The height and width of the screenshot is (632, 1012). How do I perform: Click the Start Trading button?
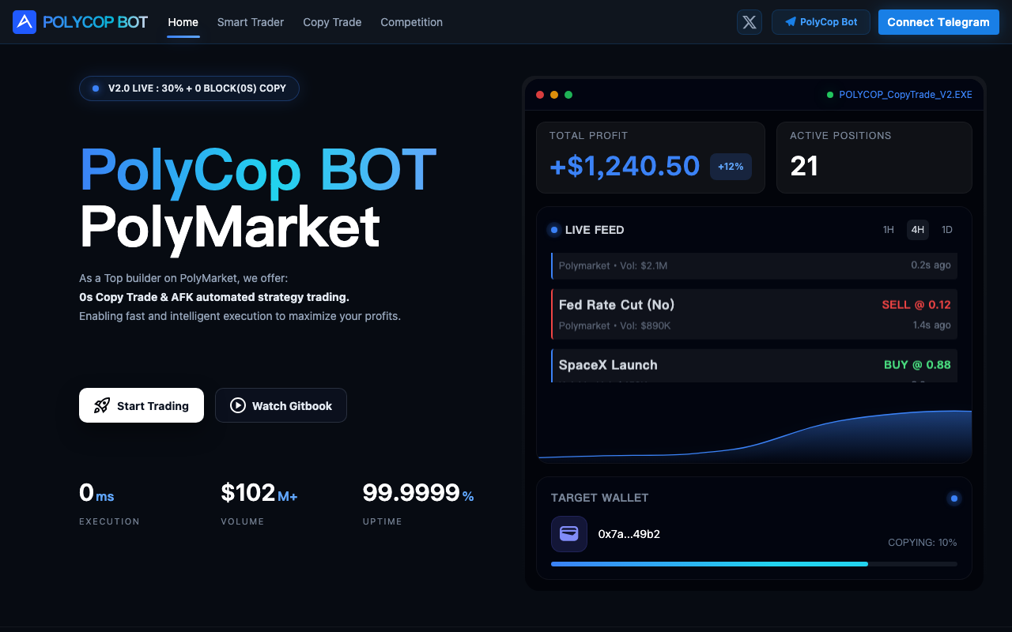(x=142, y=405)
